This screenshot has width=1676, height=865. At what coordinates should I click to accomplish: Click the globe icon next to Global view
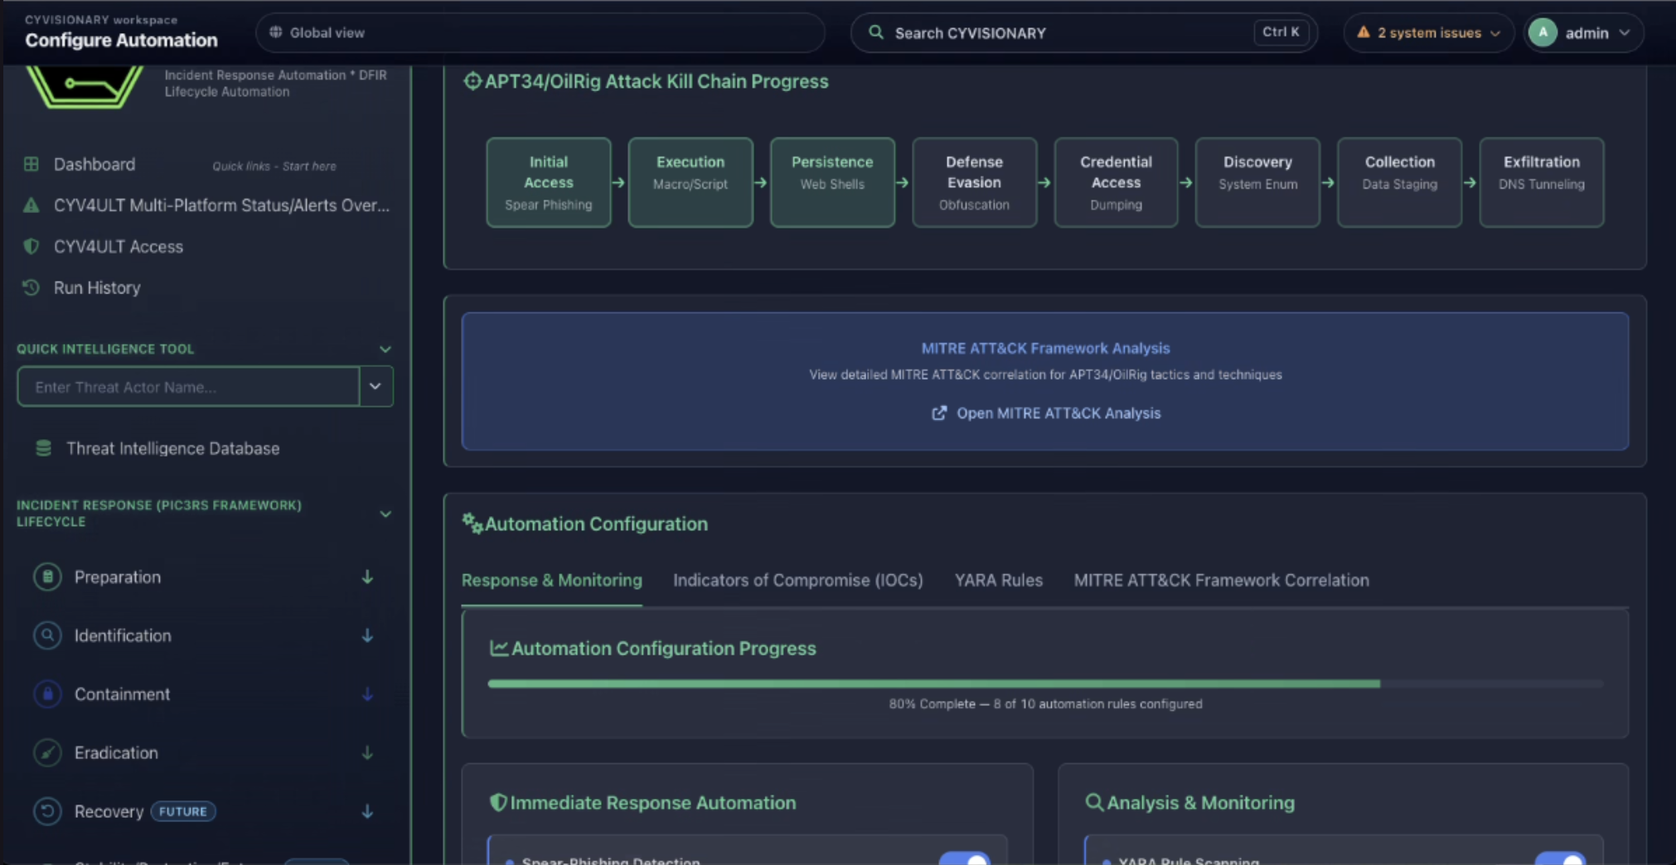coord(276,32)
